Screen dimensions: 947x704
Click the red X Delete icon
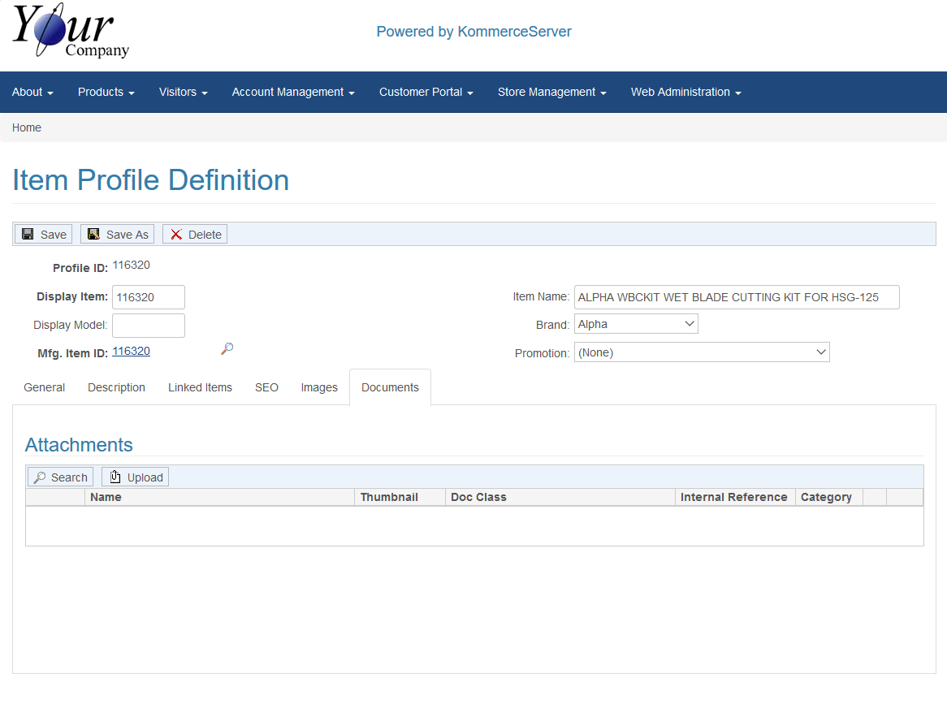coord(176,235)
